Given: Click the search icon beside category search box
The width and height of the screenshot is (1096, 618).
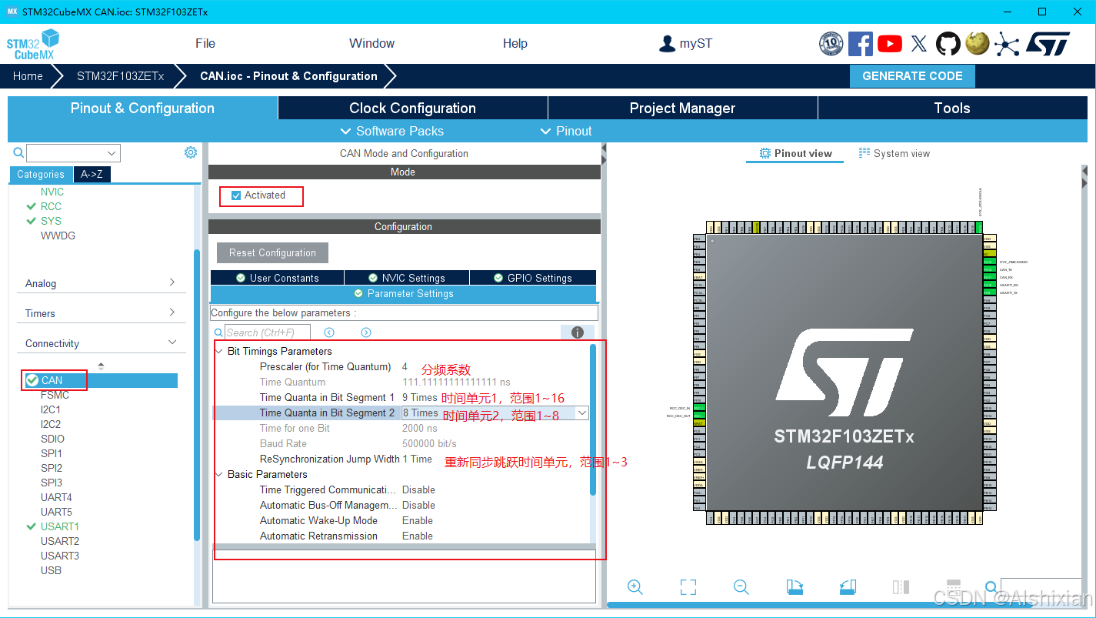Looking at the screenshot, I should tap(20, 153).
